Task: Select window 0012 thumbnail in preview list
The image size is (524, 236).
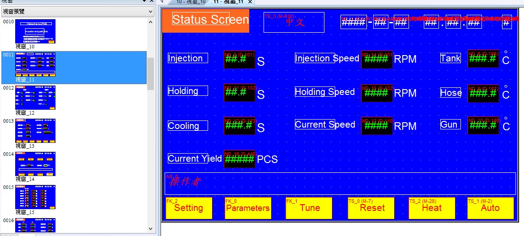Action: [x=35, y=98]
